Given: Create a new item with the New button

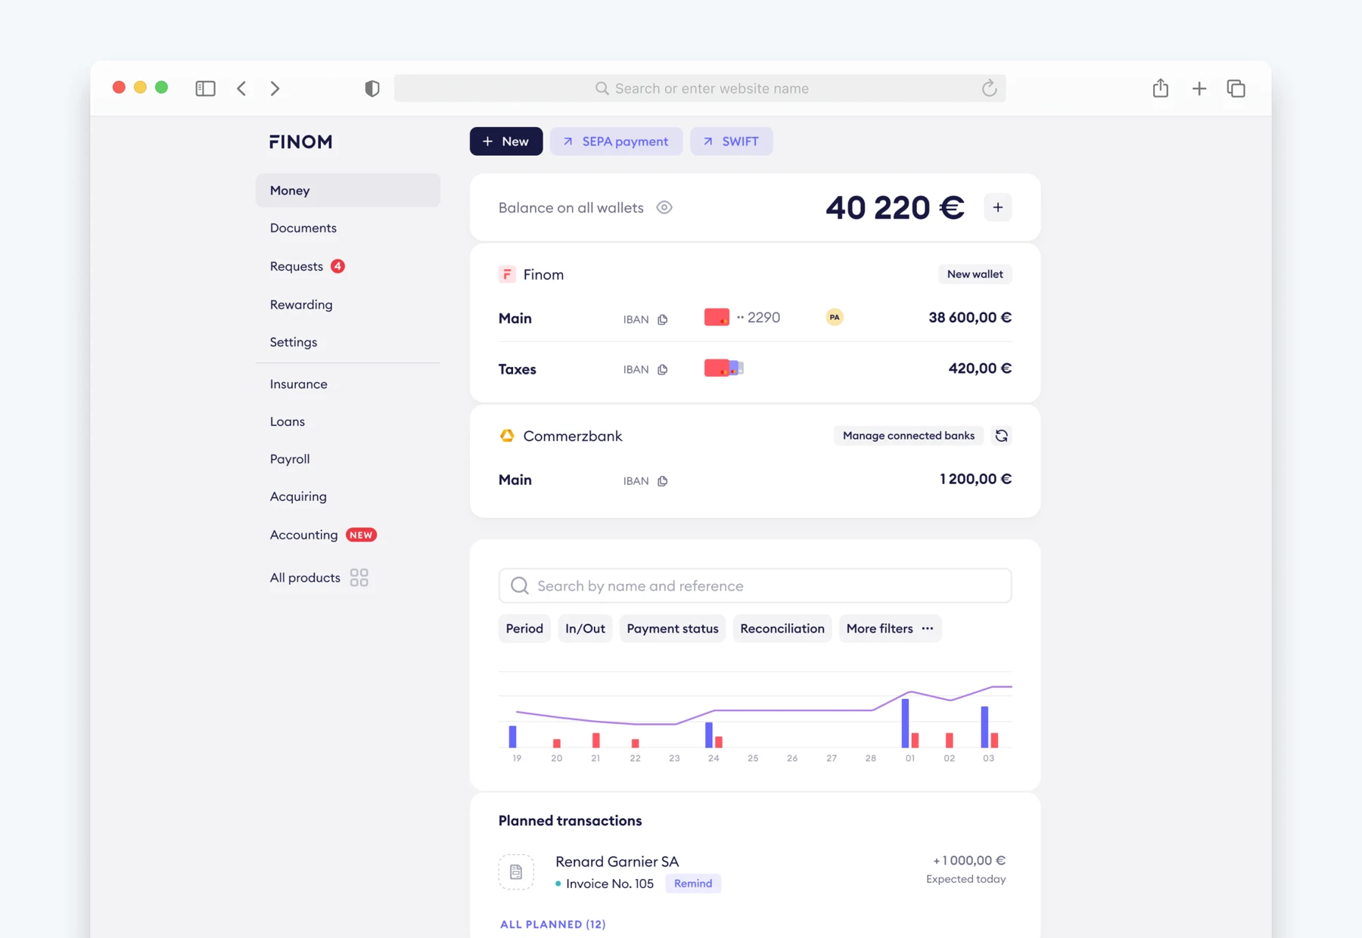Looking at the screenshot, I should coord(506,141).
